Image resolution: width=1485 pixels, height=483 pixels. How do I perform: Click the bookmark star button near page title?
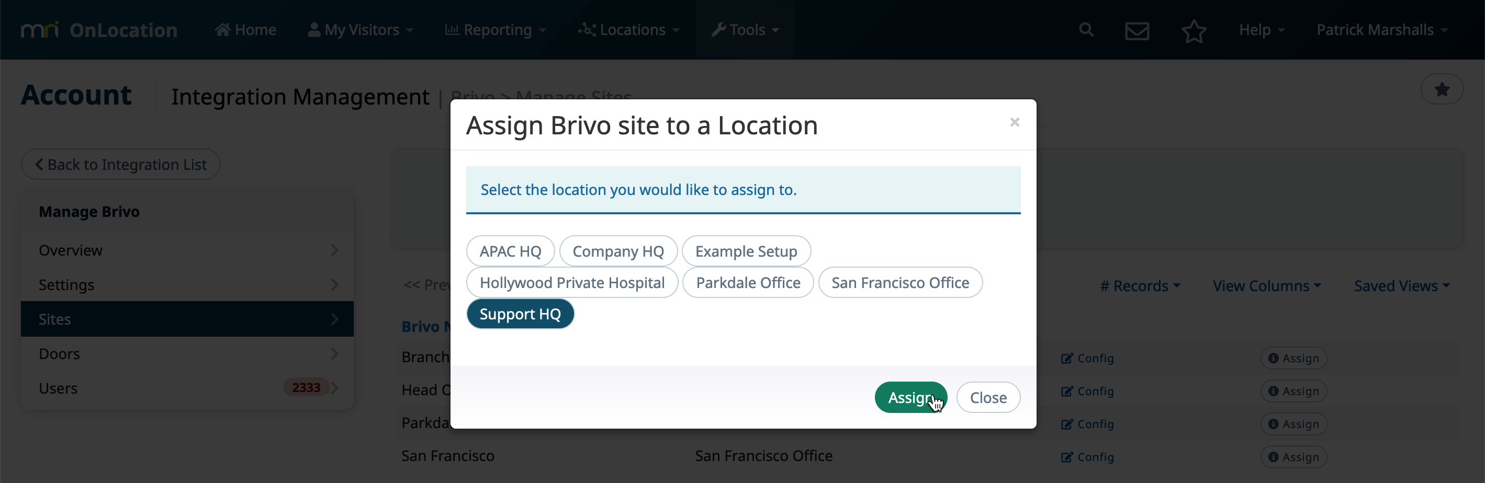pos(1442,89)
